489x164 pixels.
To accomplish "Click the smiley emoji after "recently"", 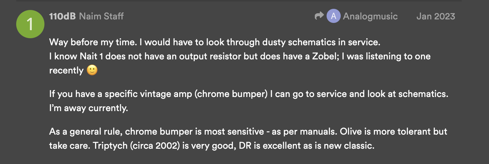I will pyautogui.click(x=92, y=70).
